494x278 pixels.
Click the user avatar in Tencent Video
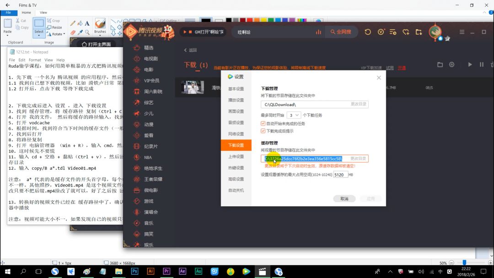[x=435, y=32]
